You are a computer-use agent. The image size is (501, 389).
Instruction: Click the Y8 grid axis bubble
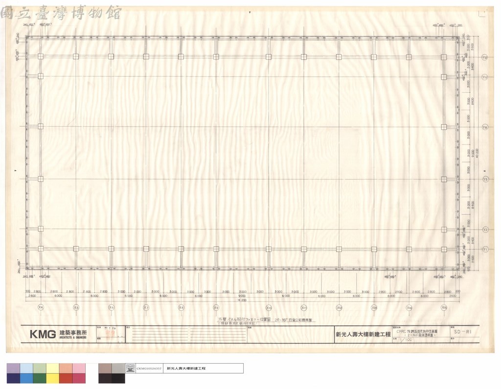[x=485, y=127]
